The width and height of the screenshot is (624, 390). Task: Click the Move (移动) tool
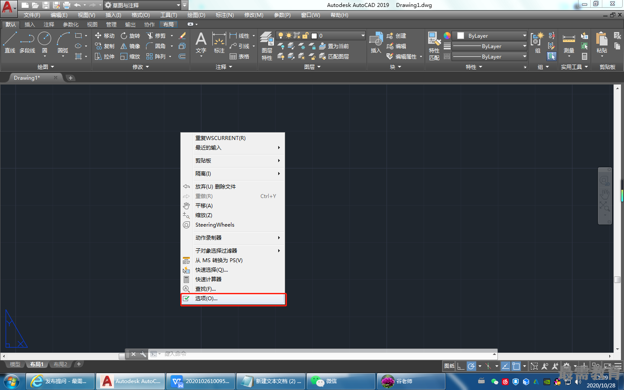(104, 36)
